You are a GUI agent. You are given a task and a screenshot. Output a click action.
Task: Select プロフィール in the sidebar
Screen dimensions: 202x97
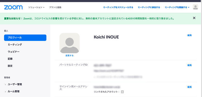point(25,38)
